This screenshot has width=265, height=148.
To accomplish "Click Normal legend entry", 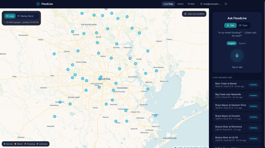I will [x=8, y=144].
